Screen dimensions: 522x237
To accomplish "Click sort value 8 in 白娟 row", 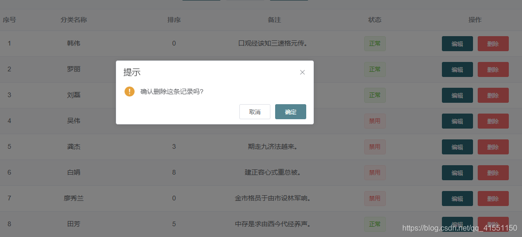I will pos(174,172).
